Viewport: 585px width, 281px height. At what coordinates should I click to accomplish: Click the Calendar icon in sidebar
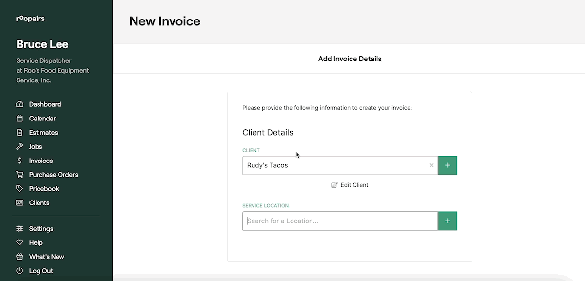coord(19,119)
